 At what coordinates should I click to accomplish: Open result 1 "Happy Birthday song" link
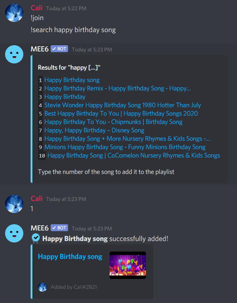coord(72,80)
